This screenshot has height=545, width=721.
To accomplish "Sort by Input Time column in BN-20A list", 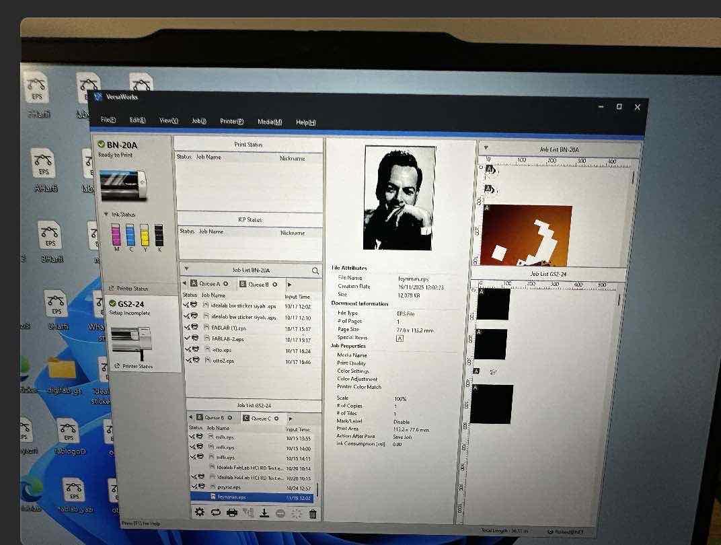I will 297,297.
